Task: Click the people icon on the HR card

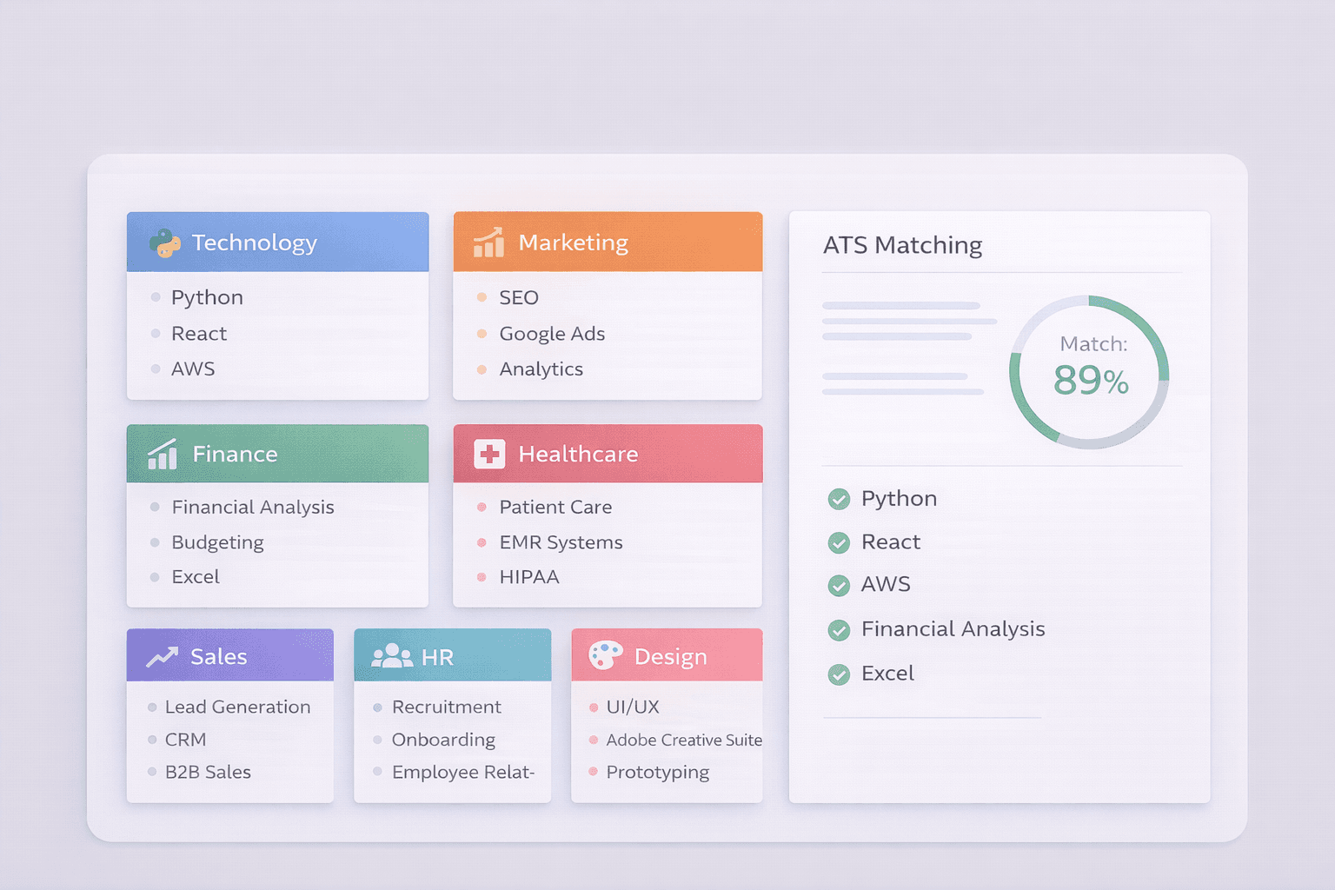Action: [x=392, y=656]
